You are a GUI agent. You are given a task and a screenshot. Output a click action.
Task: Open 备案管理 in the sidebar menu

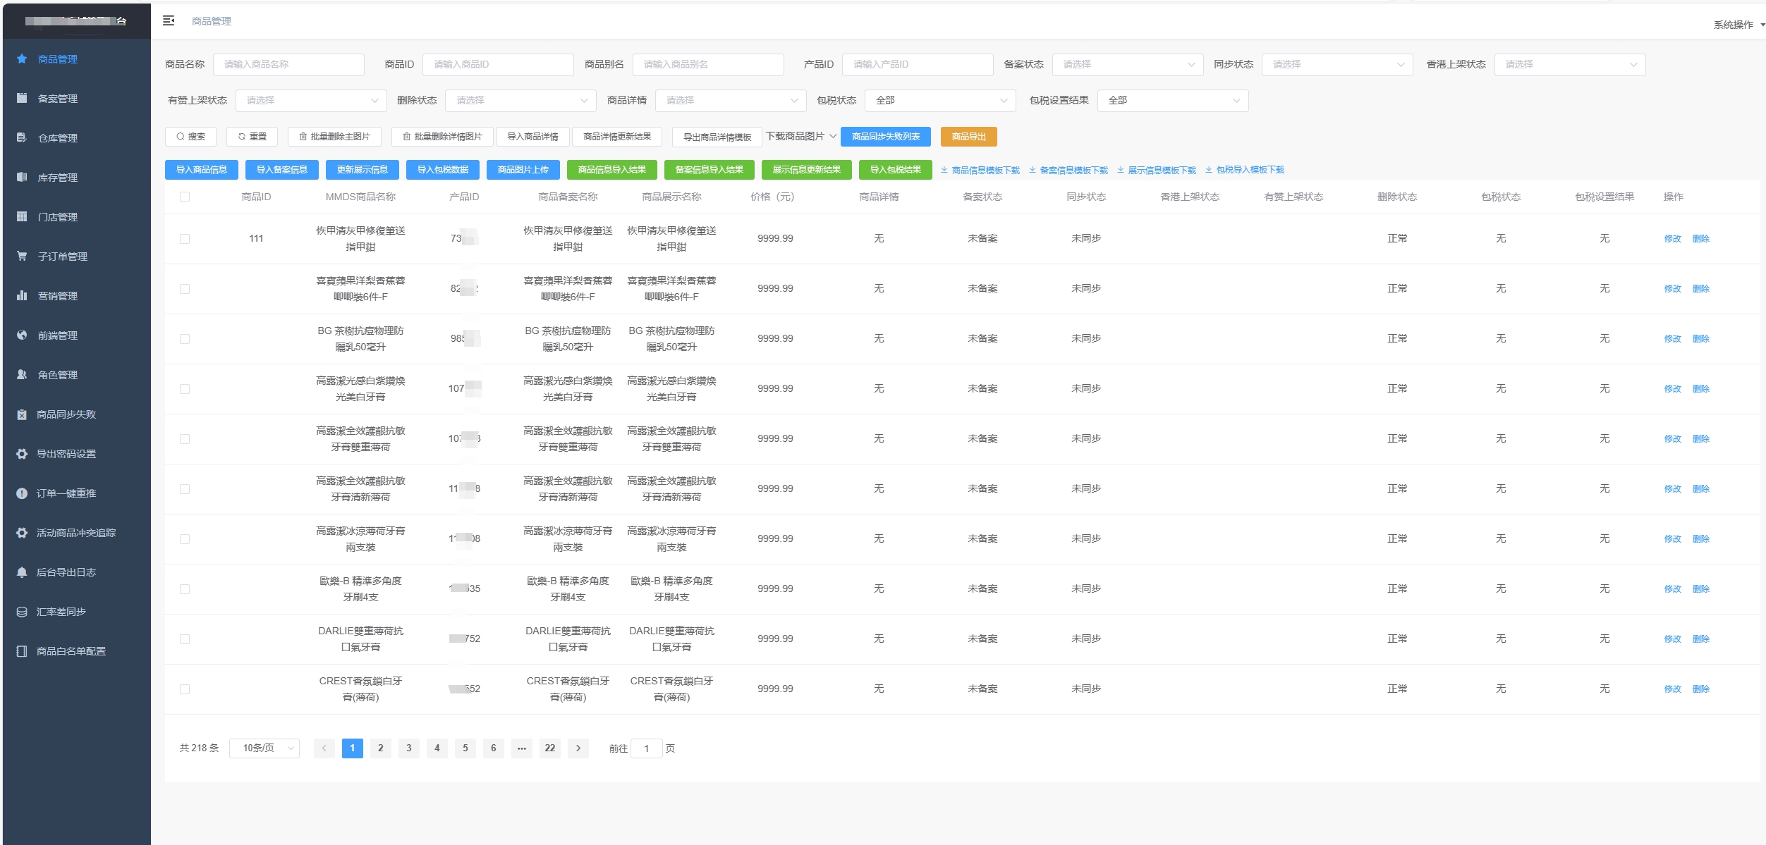pyautogui.click(x=76, y=99)
